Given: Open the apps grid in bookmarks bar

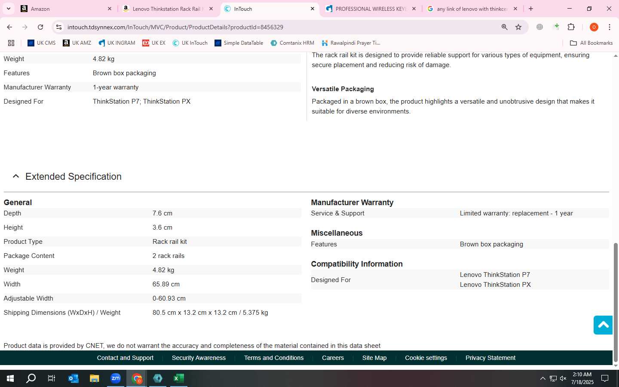Looking at the screenshot, I should click(11, 43).
